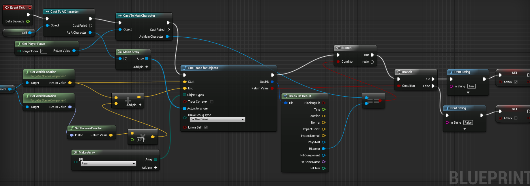Click the Line Trace Out Hit pin
This screenshot has width=530, height=186.
pos(272,82)
